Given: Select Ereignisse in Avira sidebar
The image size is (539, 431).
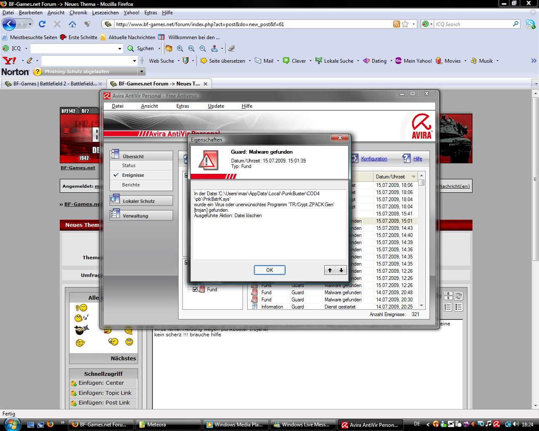Looking at the screenshot, I should (133, 175).
